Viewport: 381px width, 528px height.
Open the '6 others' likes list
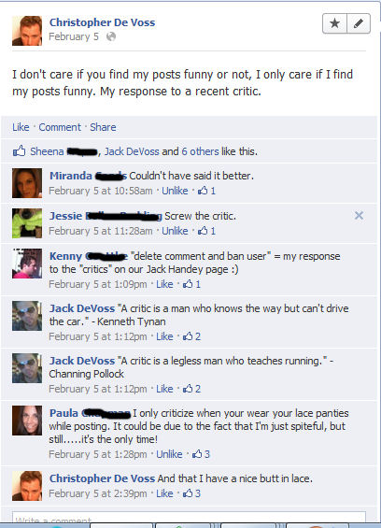200,151
